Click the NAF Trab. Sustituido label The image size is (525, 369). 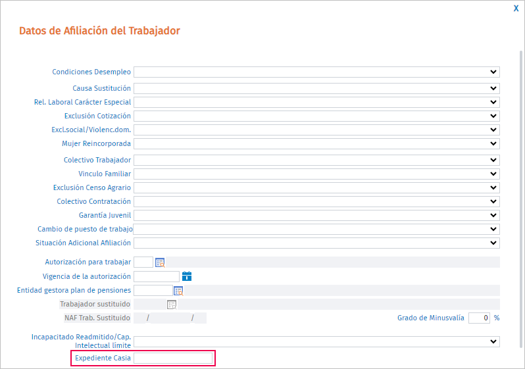coord(97,318)
